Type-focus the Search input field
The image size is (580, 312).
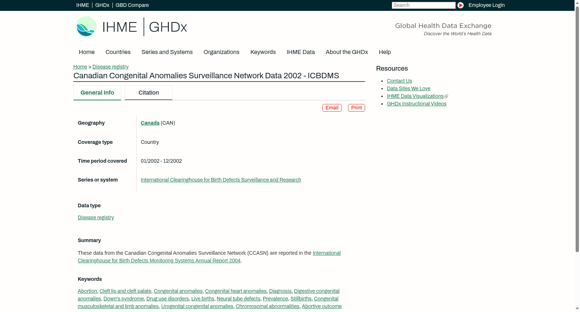[x=423, y=5]
